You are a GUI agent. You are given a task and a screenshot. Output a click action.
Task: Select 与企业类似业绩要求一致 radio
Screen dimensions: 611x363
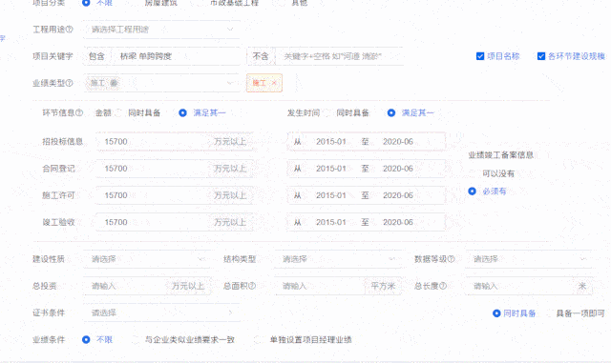[x=136, y=339]
